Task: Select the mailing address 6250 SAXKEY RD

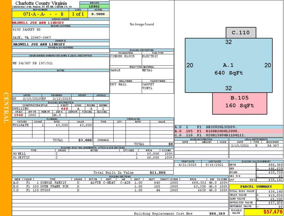Action: pyautogui.click(x=27, y=29)
